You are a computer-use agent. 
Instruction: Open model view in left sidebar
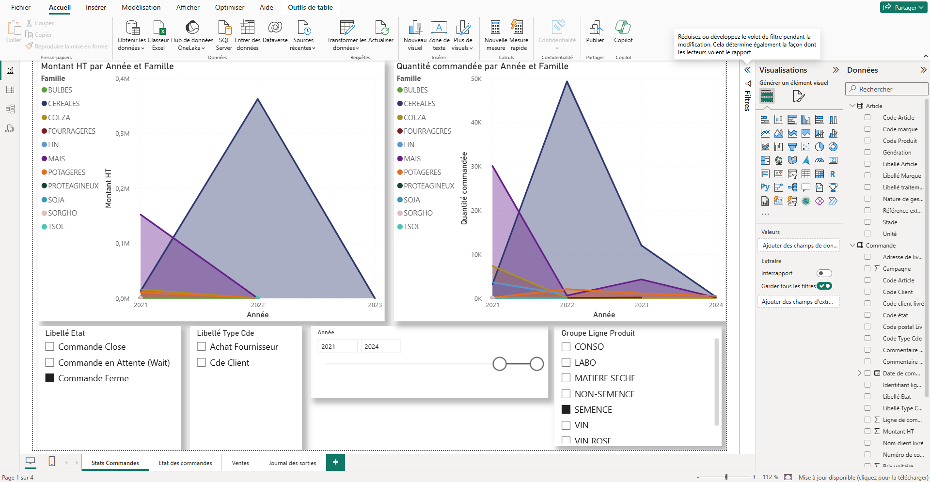click(x=10, y=109)
